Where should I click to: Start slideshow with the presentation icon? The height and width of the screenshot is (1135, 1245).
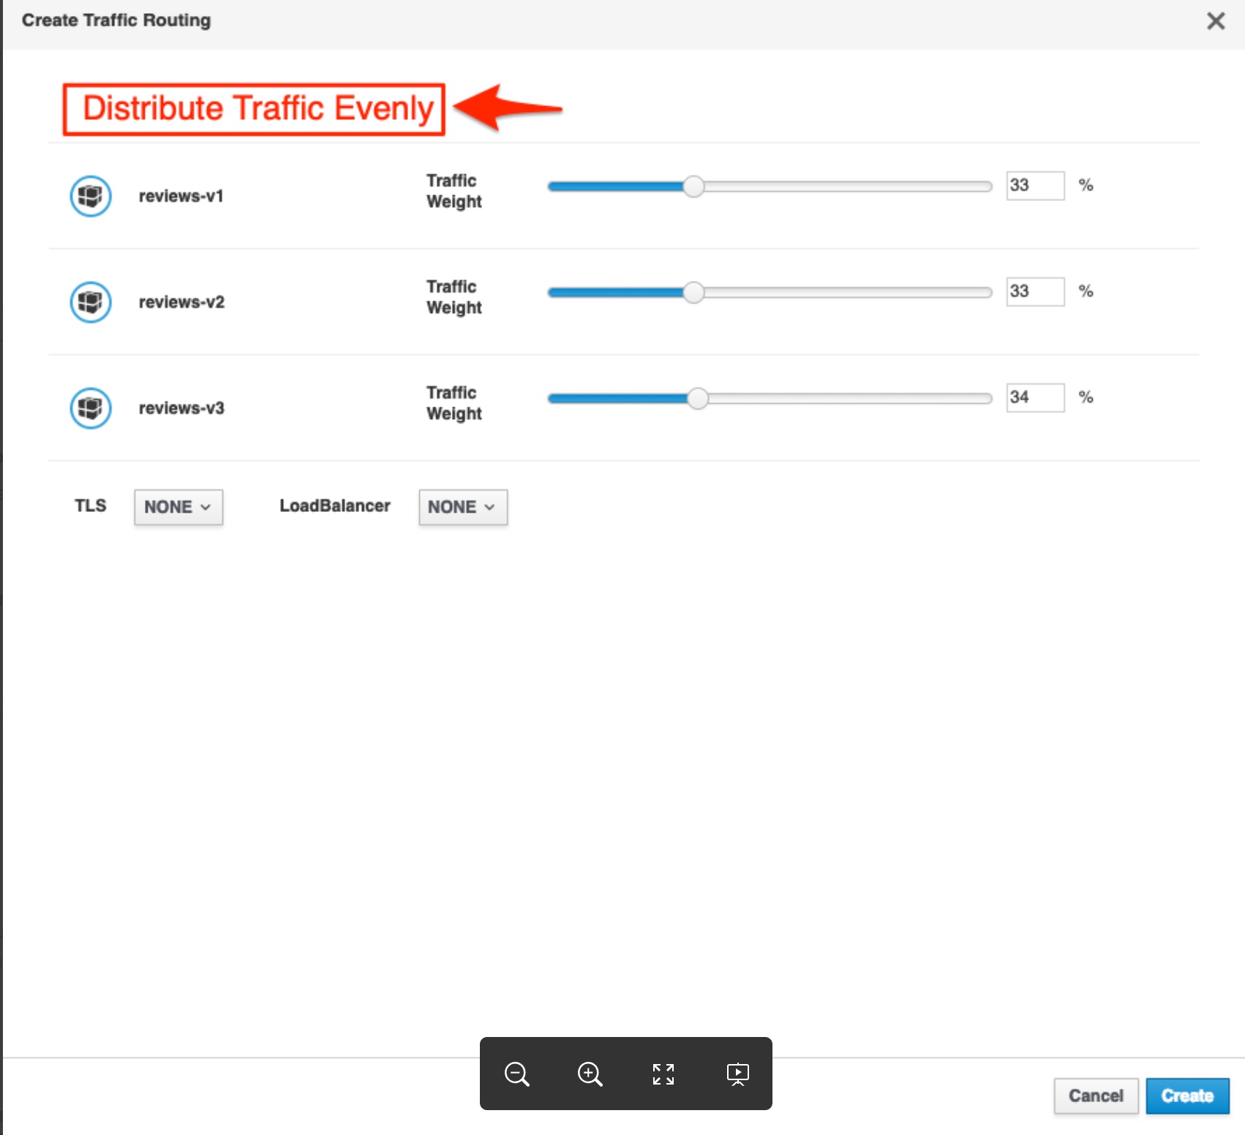(x=737, y=1074)
